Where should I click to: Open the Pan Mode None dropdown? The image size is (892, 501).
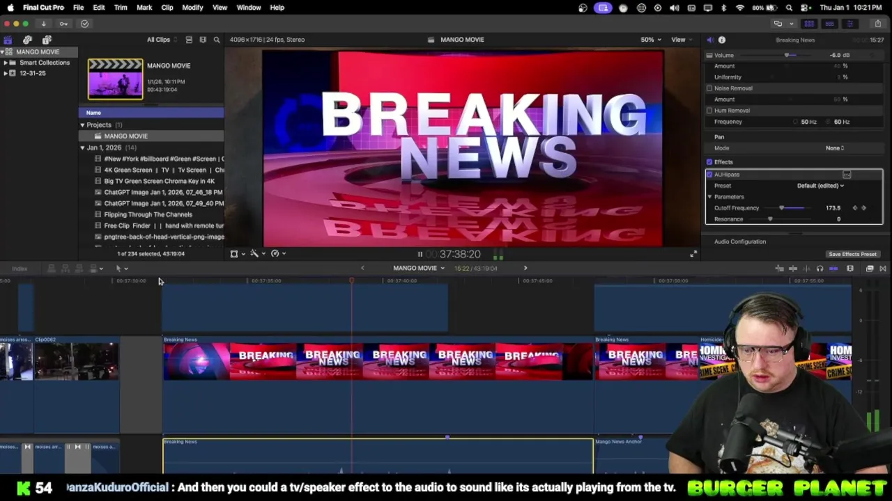835,148
